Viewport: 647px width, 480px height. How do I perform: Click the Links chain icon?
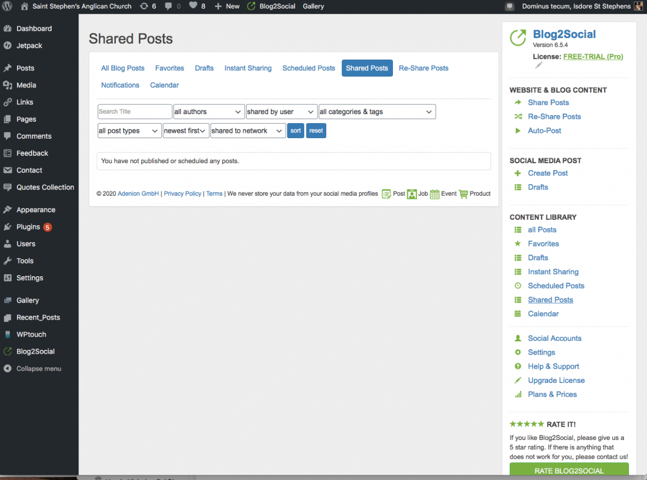(7, 102)
